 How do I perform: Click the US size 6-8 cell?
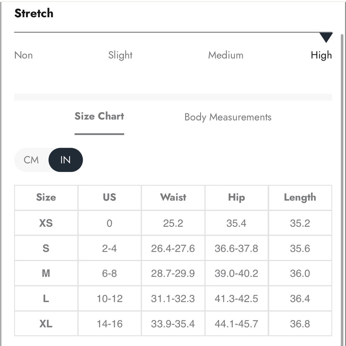(x=109, y=273)
